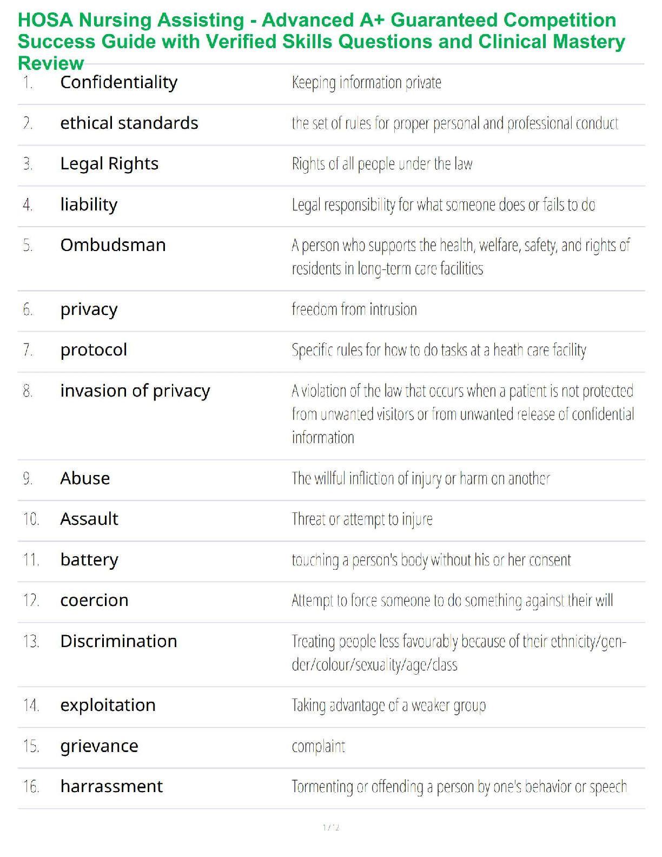Click the Legal Rights term

pos(109,164)
